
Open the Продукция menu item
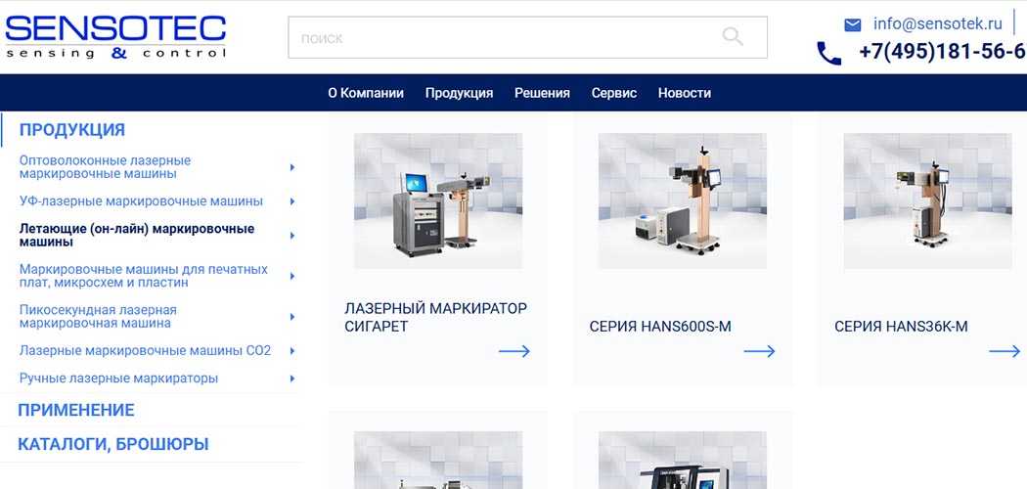(x=459, y=93)
